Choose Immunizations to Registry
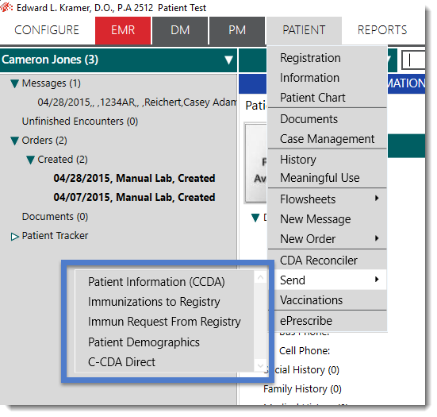This screenshot has height=417, width=437. click(164, 302)
